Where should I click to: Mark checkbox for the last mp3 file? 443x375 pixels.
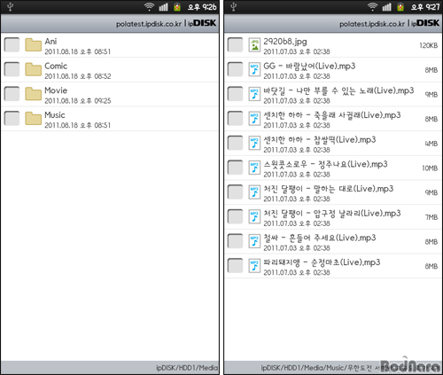click(x=235, y=266)
